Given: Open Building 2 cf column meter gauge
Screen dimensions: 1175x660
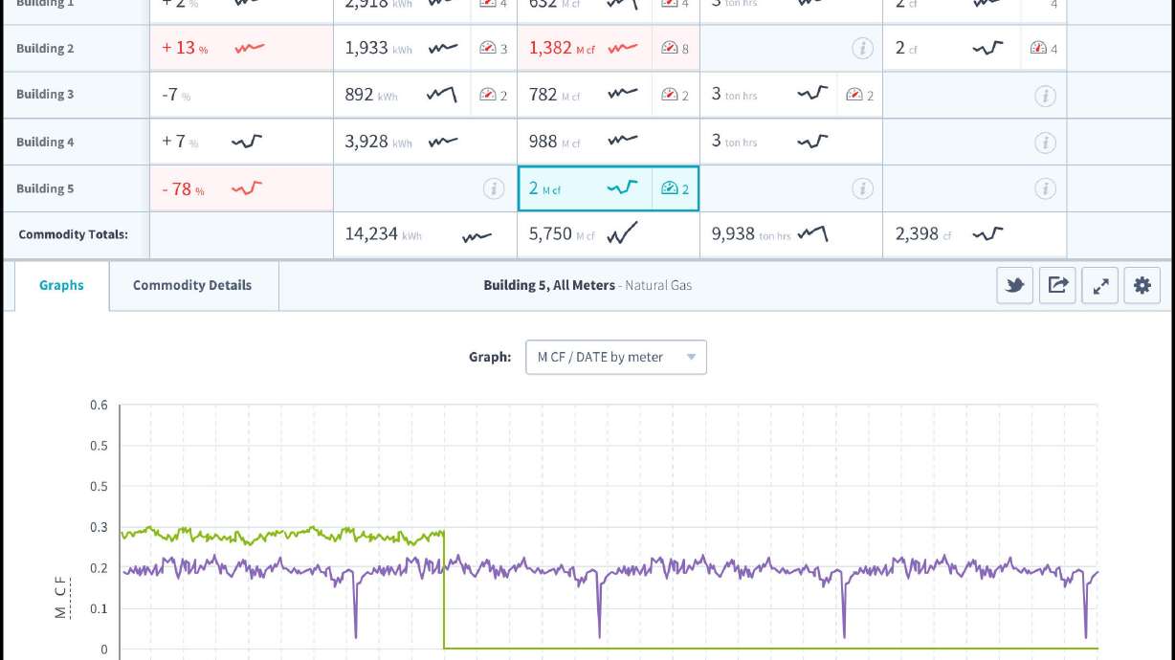Looking at the screenshot, I should pos(1038,48).
